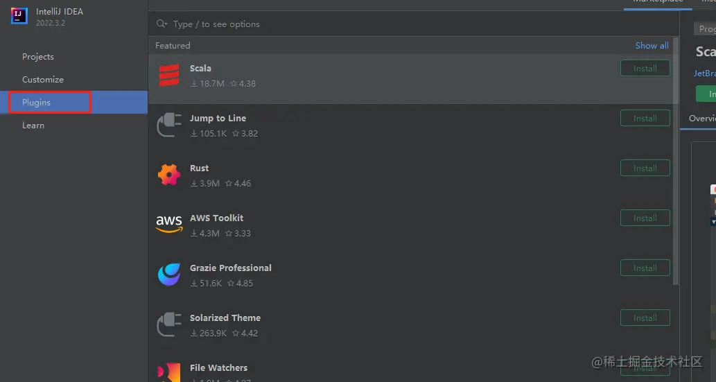Click Rust's 4.46 rating

tap(238, 183)
